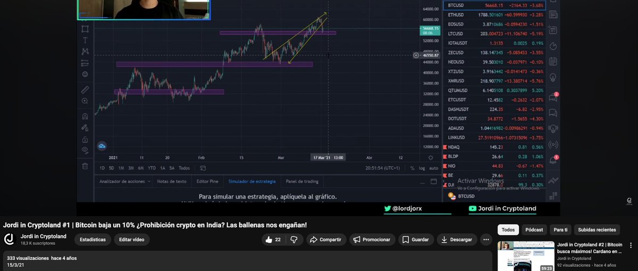Open the three-dot more actions menu under video
The image size is (638, 271).
[x=486, y=240]
